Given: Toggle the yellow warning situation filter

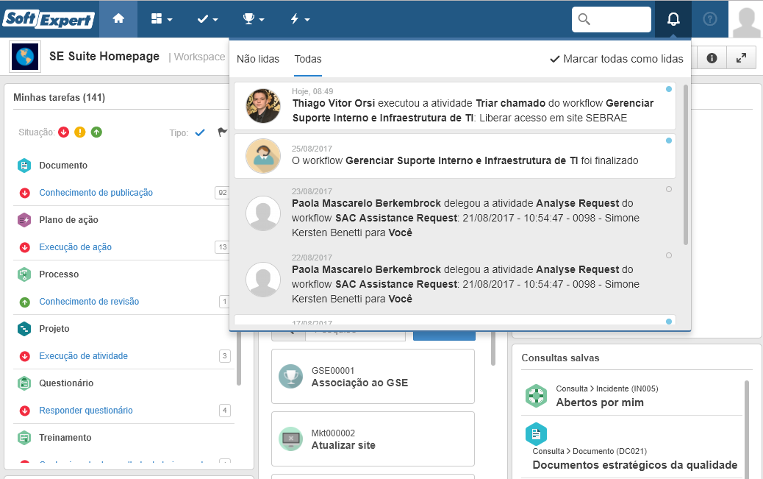Looking at the screenshot, I should click(80, 132).
